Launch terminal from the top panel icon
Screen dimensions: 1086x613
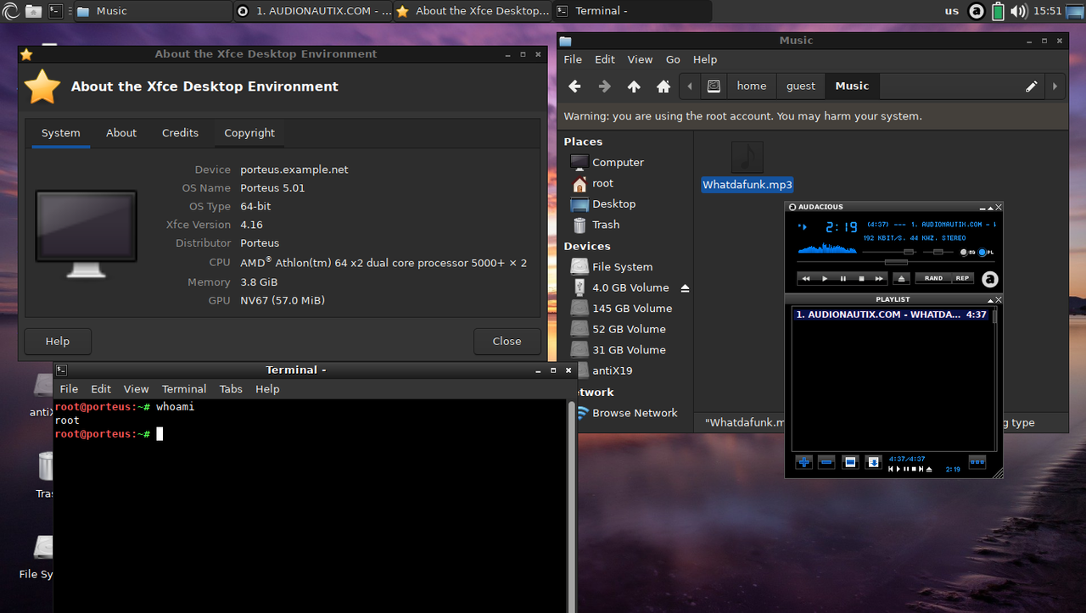(55, 11)
